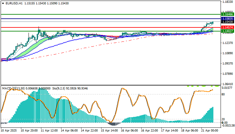Click the 17 Apr 14:00 time label
235x134 pixels.
tap(170, 131)
